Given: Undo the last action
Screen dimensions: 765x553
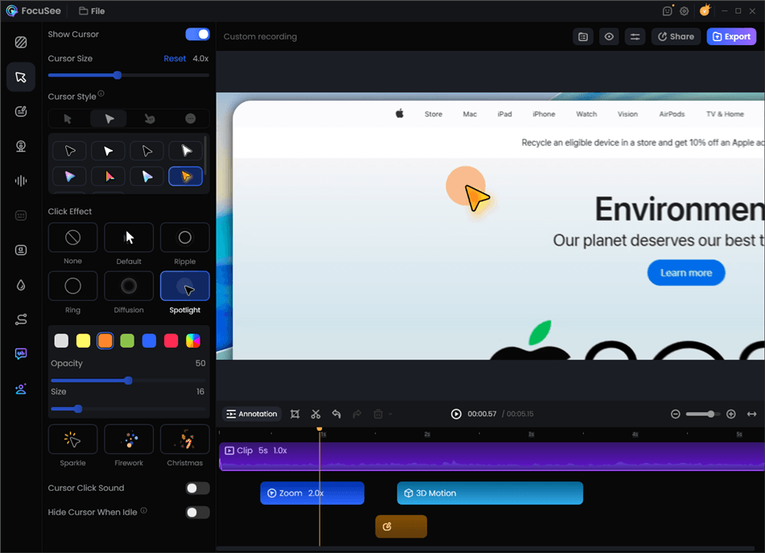Looking at the screenshot, I should coord(336,414).
